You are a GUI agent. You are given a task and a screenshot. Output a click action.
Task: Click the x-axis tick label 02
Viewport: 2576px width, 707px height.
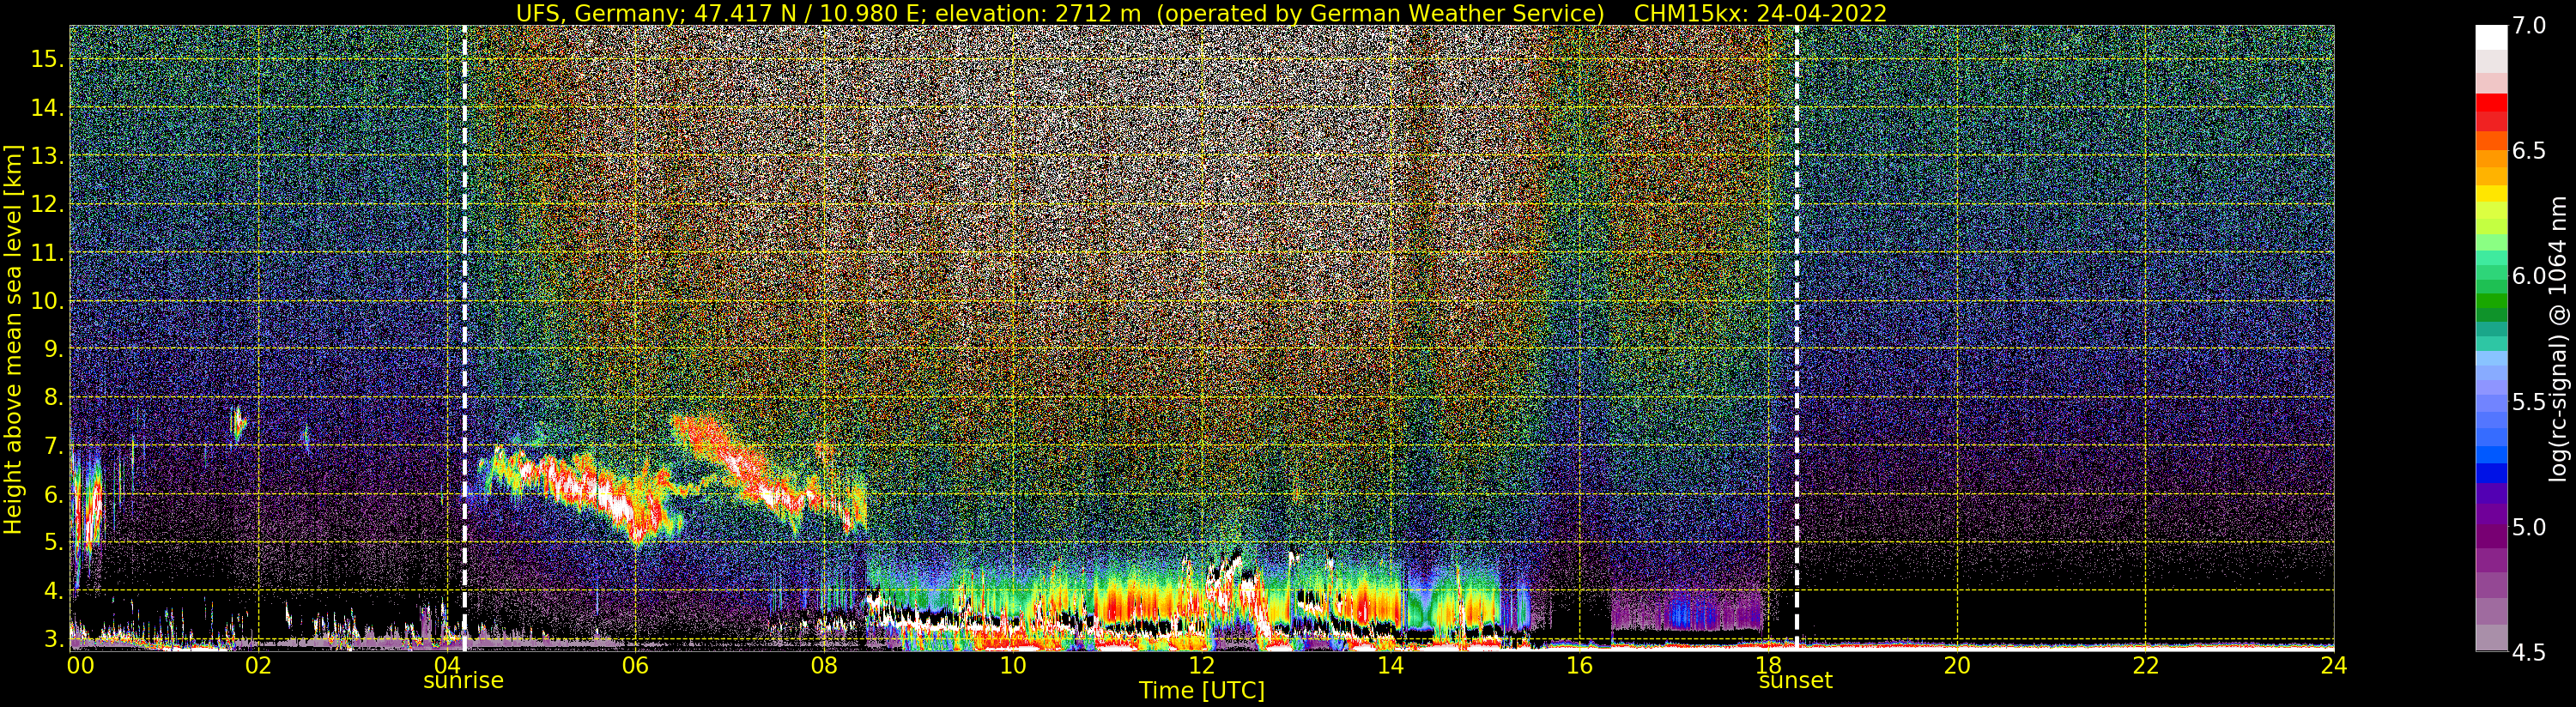coord(258,665)
